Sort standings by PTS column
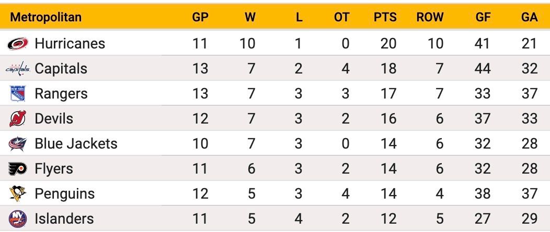The image size is (550, 232). 385,17
